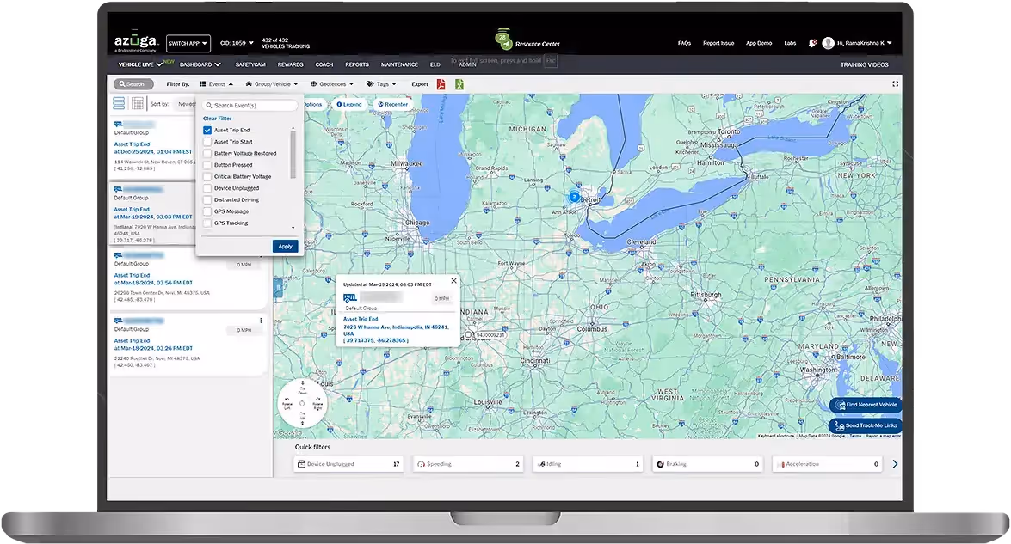Select Speeding quick filter
Viewport: 1011px width, 544px height.
point(468,463)
